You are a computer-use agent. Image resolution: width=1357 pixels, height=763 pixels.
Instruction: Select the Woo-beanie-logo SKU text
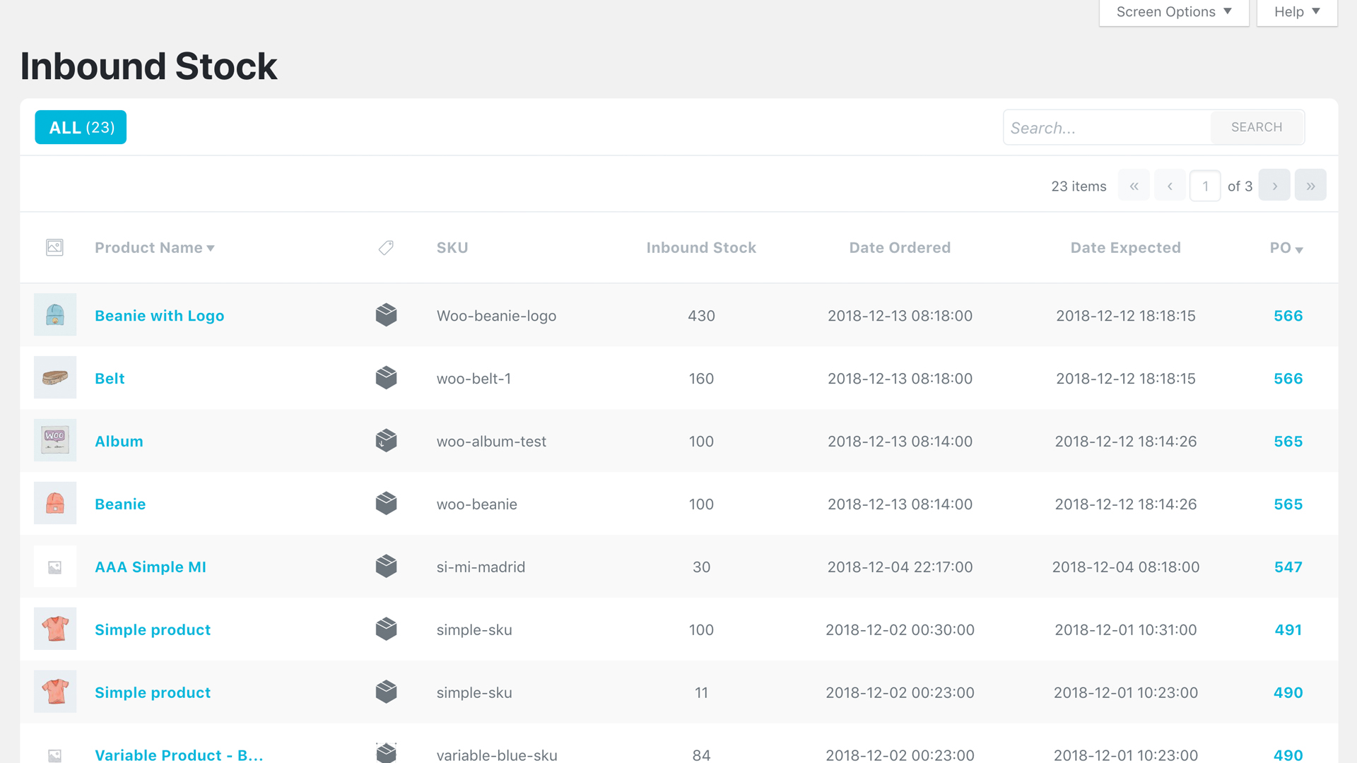click(496, 316)
